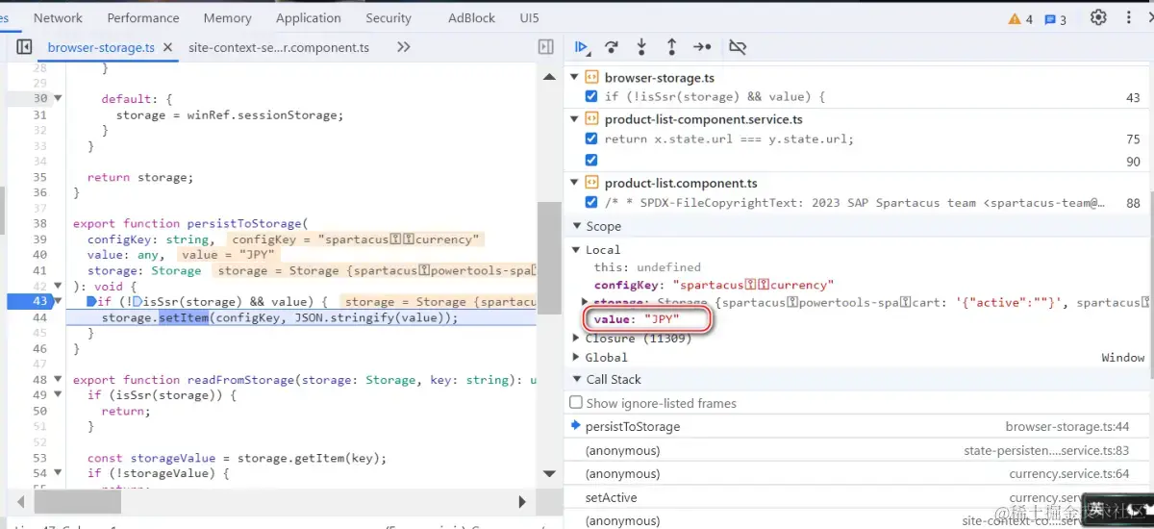Fold the if block at line 43

(x=58, y=302)
